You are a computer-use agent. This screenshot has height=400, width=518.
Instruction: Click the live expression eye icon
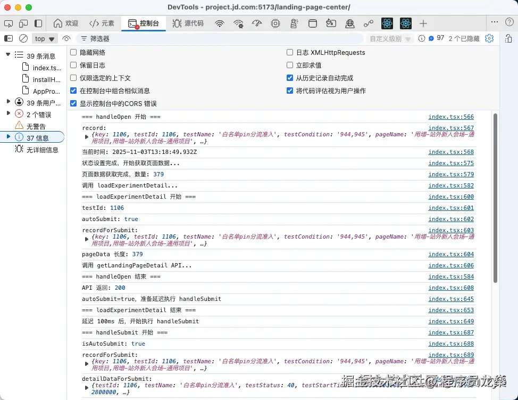pos(66,39)
